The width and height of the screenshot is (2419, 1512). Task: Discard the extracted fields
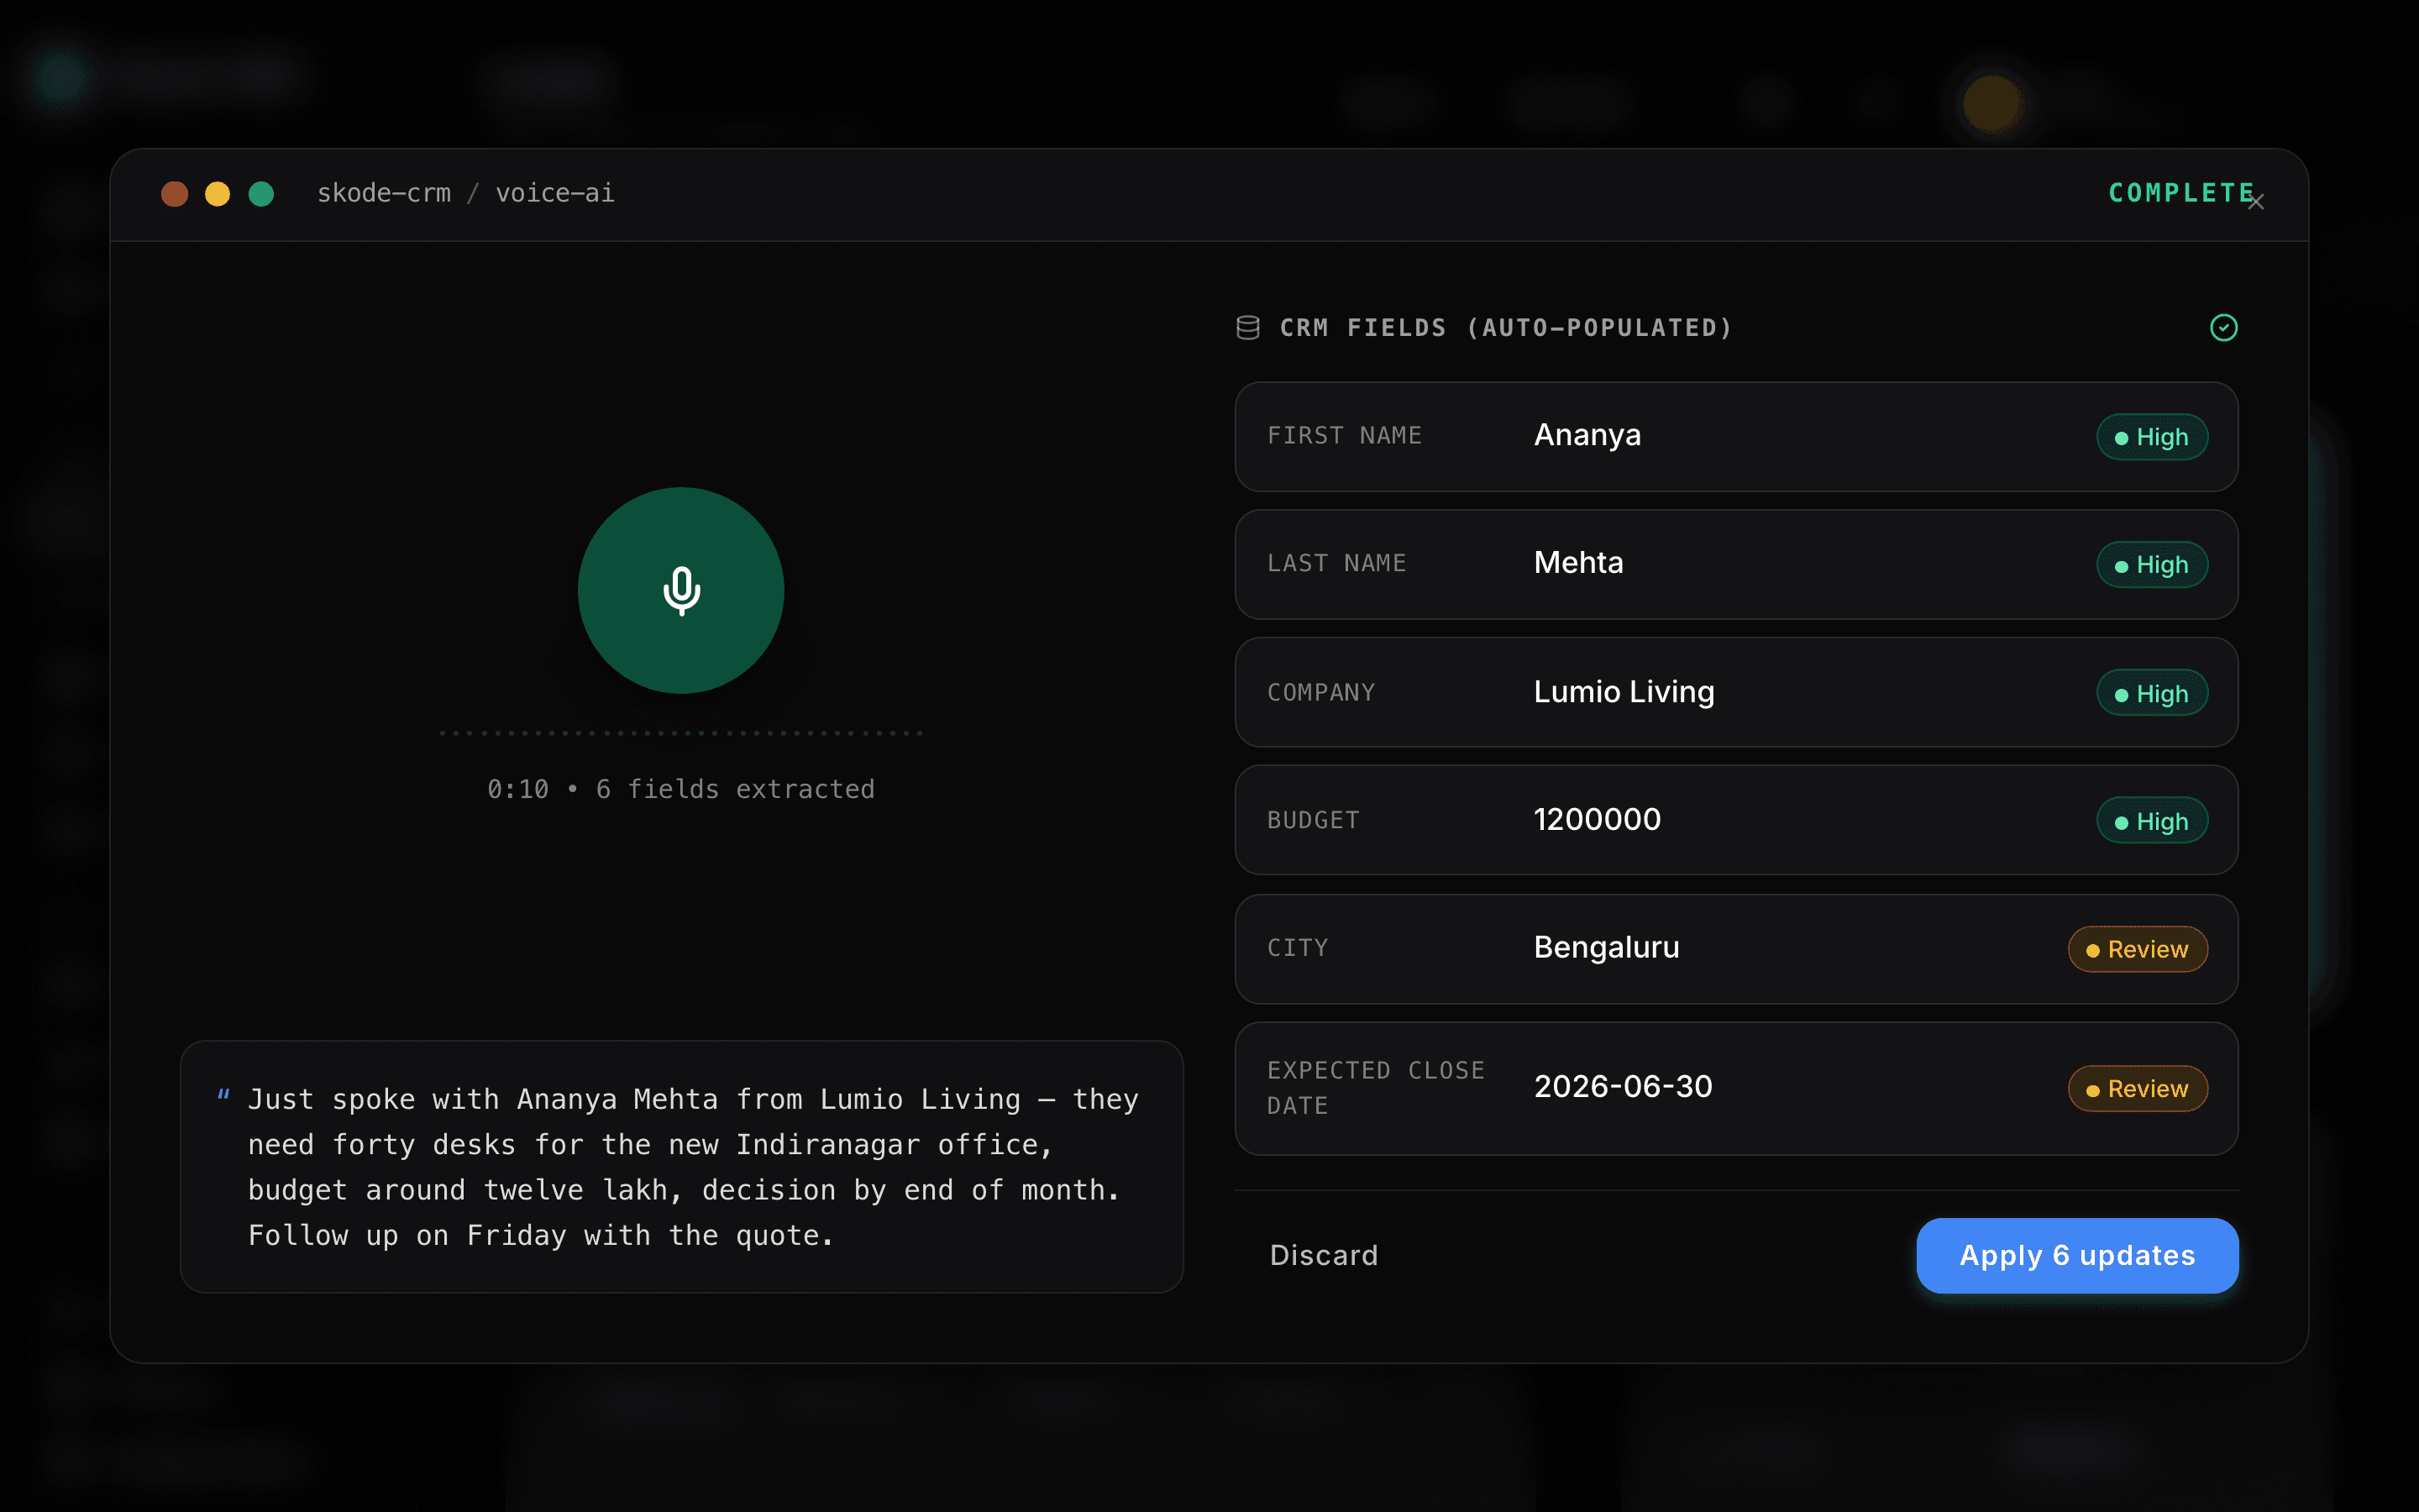point(1324,1255)
